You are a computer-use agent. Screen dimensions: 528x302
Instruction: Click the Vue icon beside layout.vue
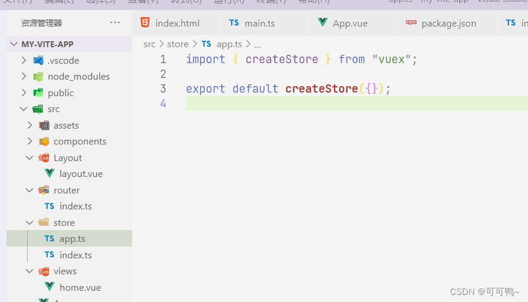(50, 173)
